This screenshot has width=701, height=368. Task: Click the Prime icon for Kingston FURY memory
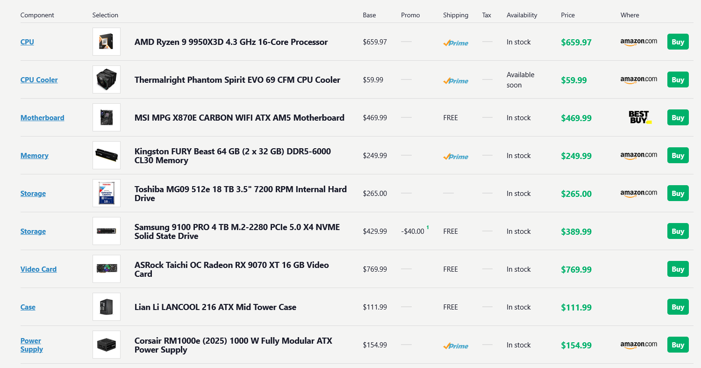[456, 156]
